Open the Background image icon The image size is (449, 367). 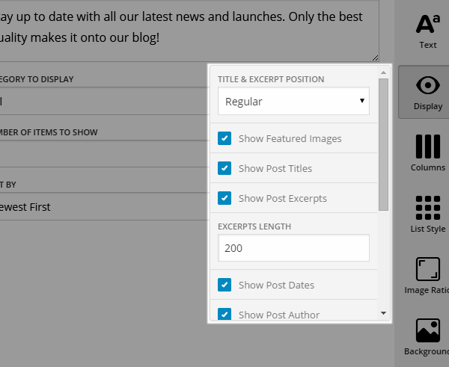(428, 330)
